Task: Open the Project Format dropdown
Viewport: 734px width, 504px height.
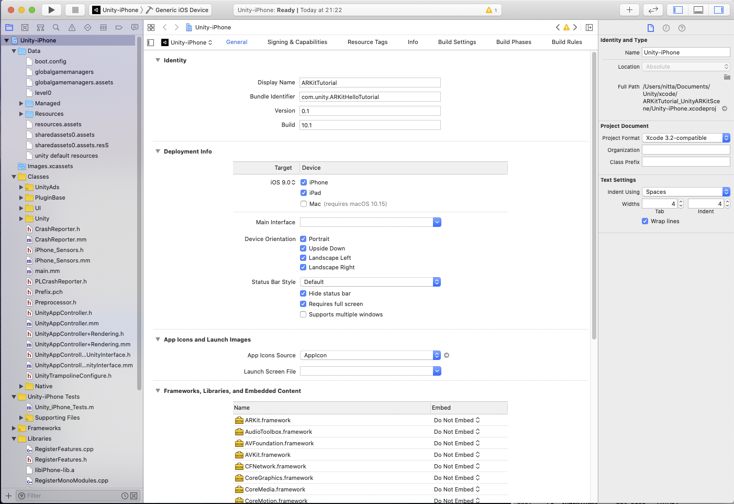Action: 686,138
